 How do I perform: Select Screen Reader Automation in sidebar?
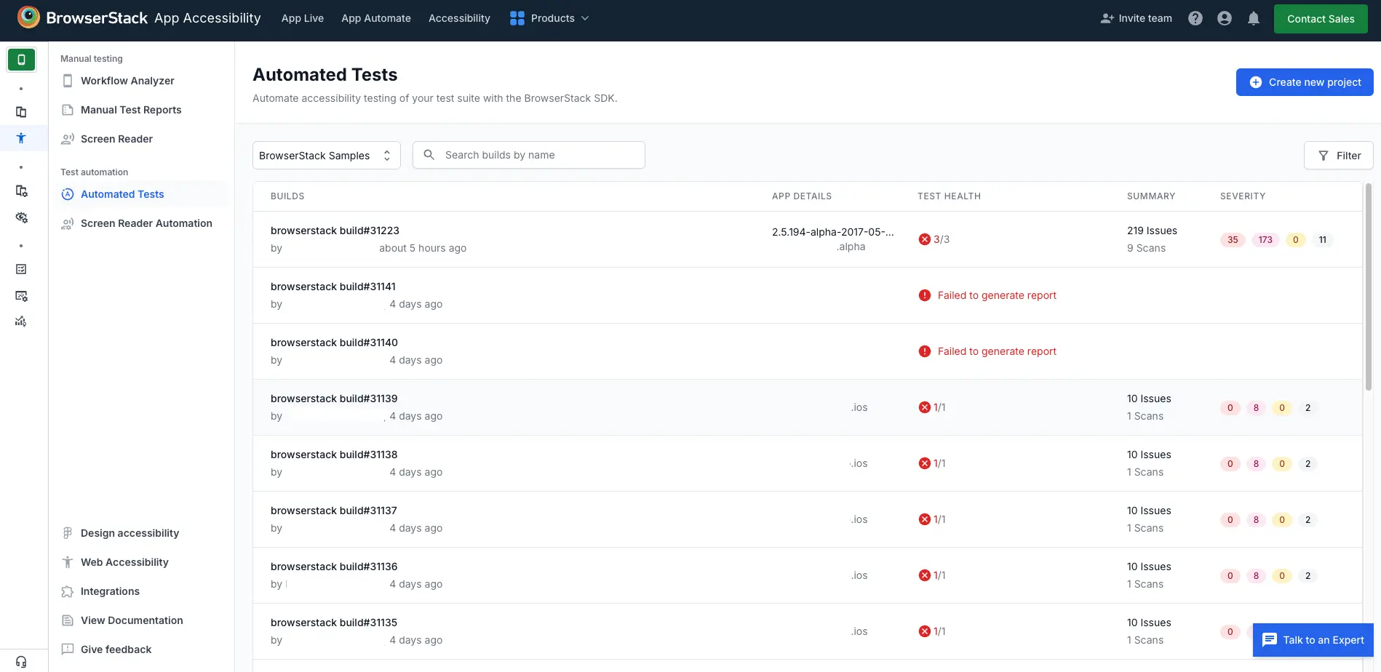click(x=146, y=223)
